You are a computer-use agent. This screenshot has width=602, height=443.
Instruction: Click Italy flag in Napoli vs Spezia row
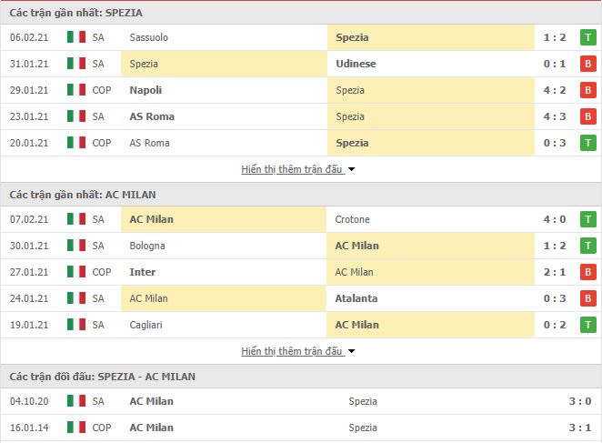(76, 90)
